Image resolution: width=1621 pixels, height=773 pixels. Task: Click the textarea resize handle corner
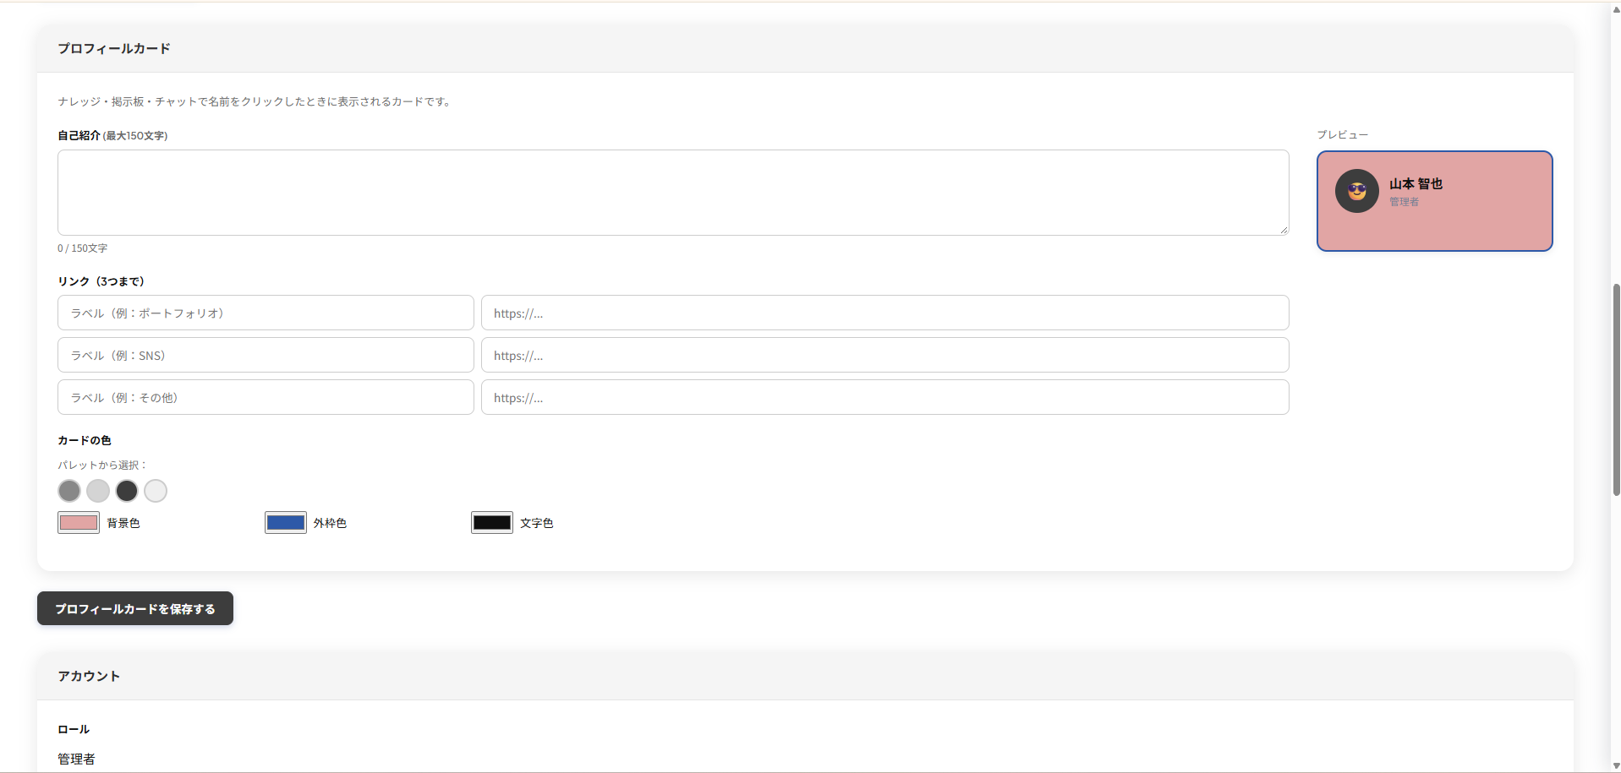click(1284, 230)
